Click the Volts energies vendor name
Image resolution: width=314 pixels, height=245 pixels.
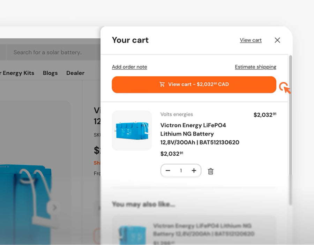(x=177, y=114)
